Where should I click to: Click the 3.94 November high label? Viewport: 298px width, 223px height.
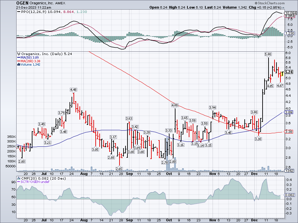213,108
